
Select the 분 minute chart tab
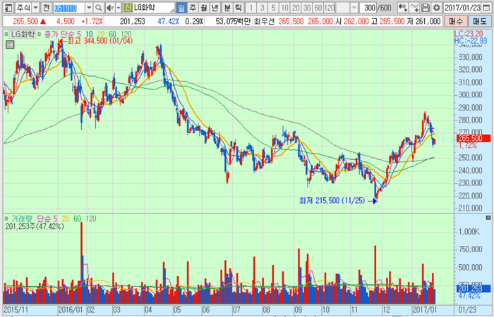[227, 7]
